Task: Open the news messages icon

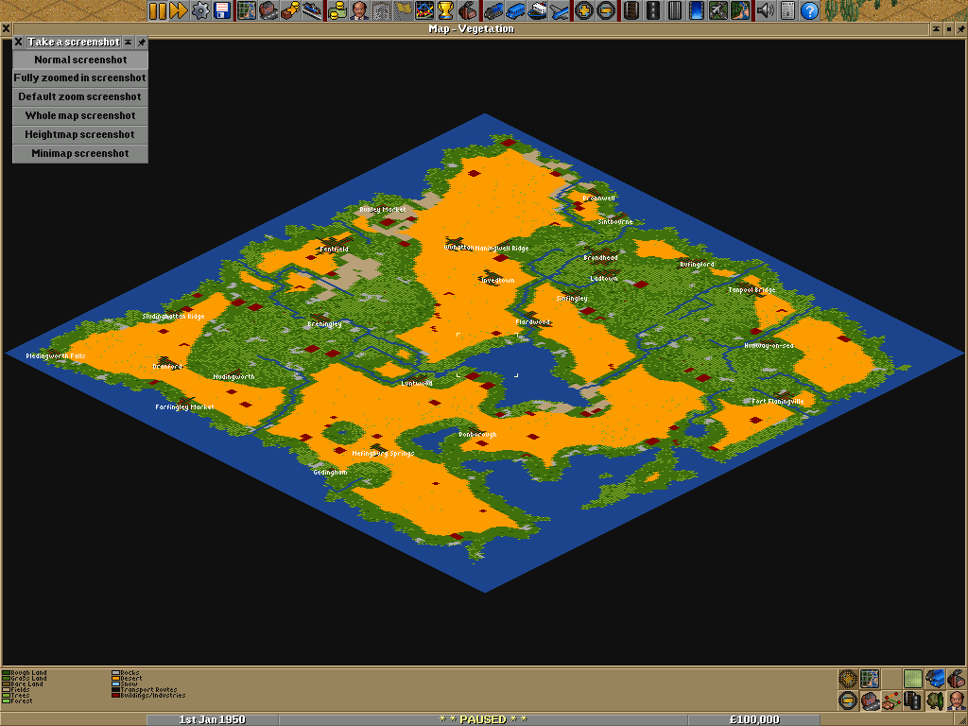Action: (x=787, y=10)
